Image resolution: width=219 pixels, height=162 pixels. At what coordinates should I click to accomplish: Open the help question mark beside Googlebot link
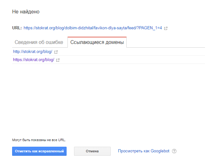(x=174, y=151)
